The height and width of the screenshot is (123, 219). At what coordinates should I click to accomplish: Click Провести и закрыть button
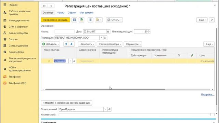(55, 20)
